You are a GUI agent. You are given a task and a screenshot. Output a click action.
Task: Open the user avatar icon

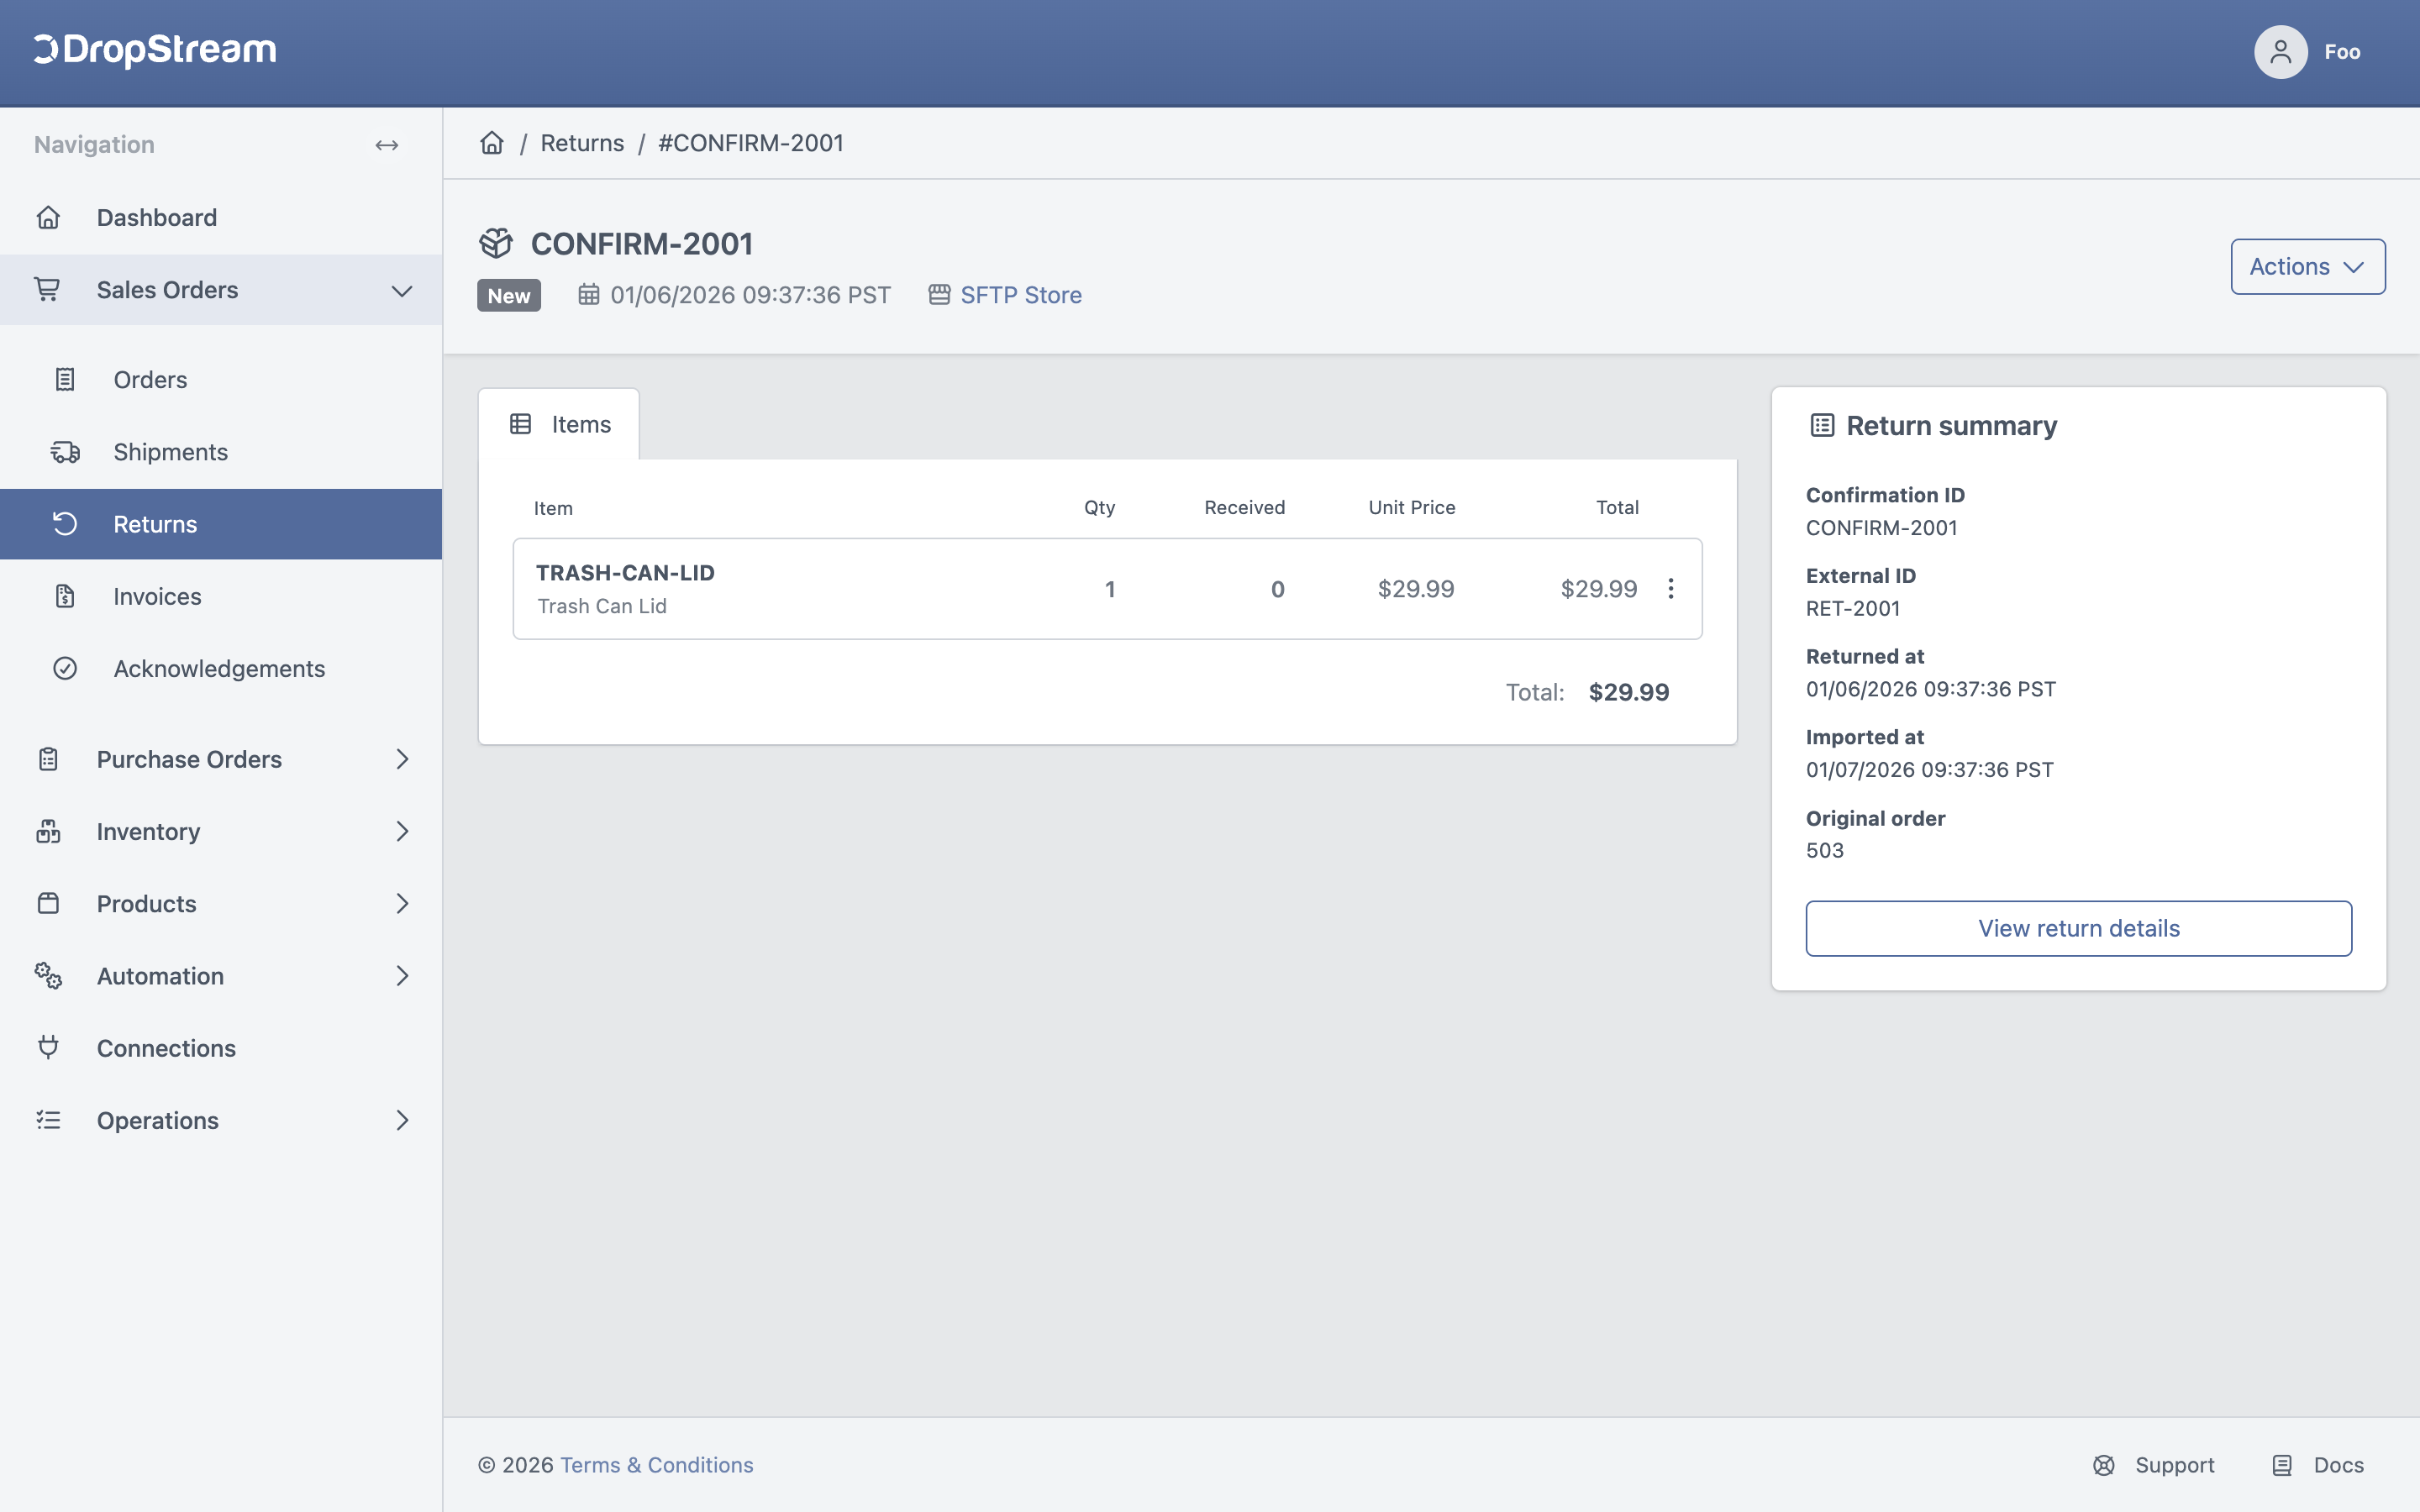click(2280, 52)
